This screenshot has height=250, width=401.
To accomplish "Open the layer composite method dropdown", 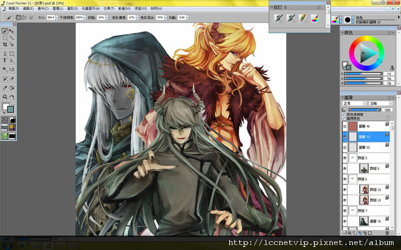I will point(354,103).
